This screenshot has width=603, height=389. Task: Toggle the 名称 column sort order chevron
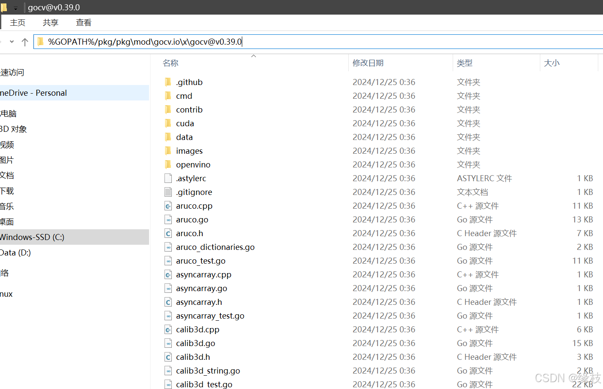coord(253,56)
